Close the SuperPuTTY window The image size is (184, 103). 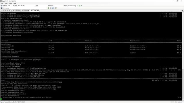coord(181,1)
